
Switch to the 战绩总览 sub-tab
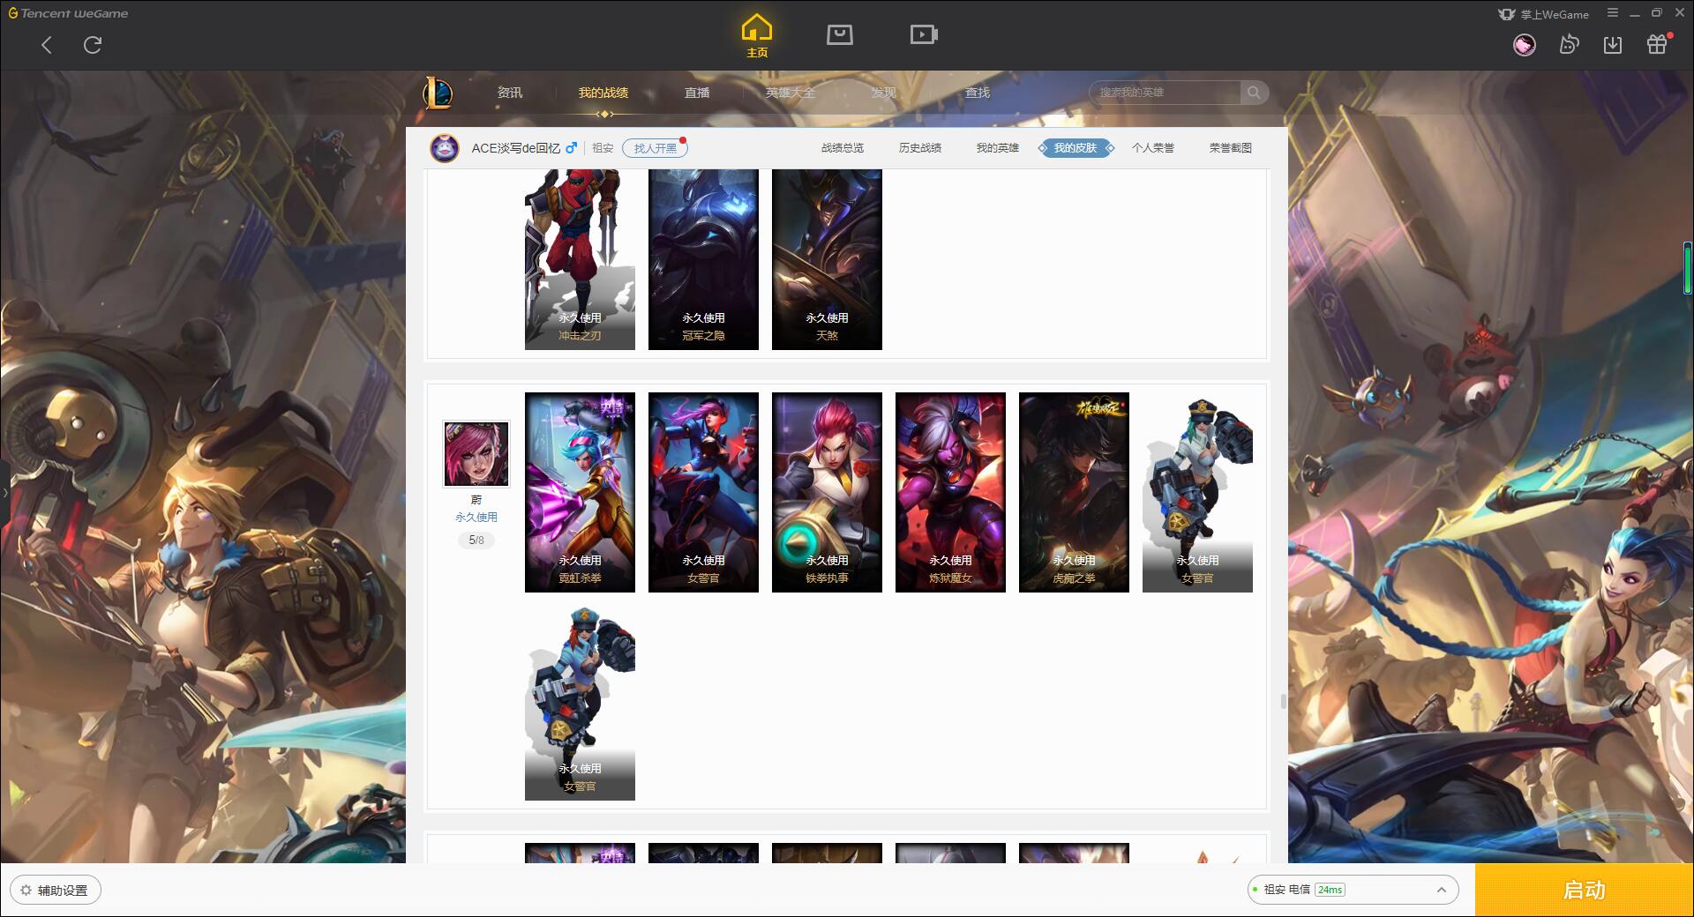(x=843, y=148)
